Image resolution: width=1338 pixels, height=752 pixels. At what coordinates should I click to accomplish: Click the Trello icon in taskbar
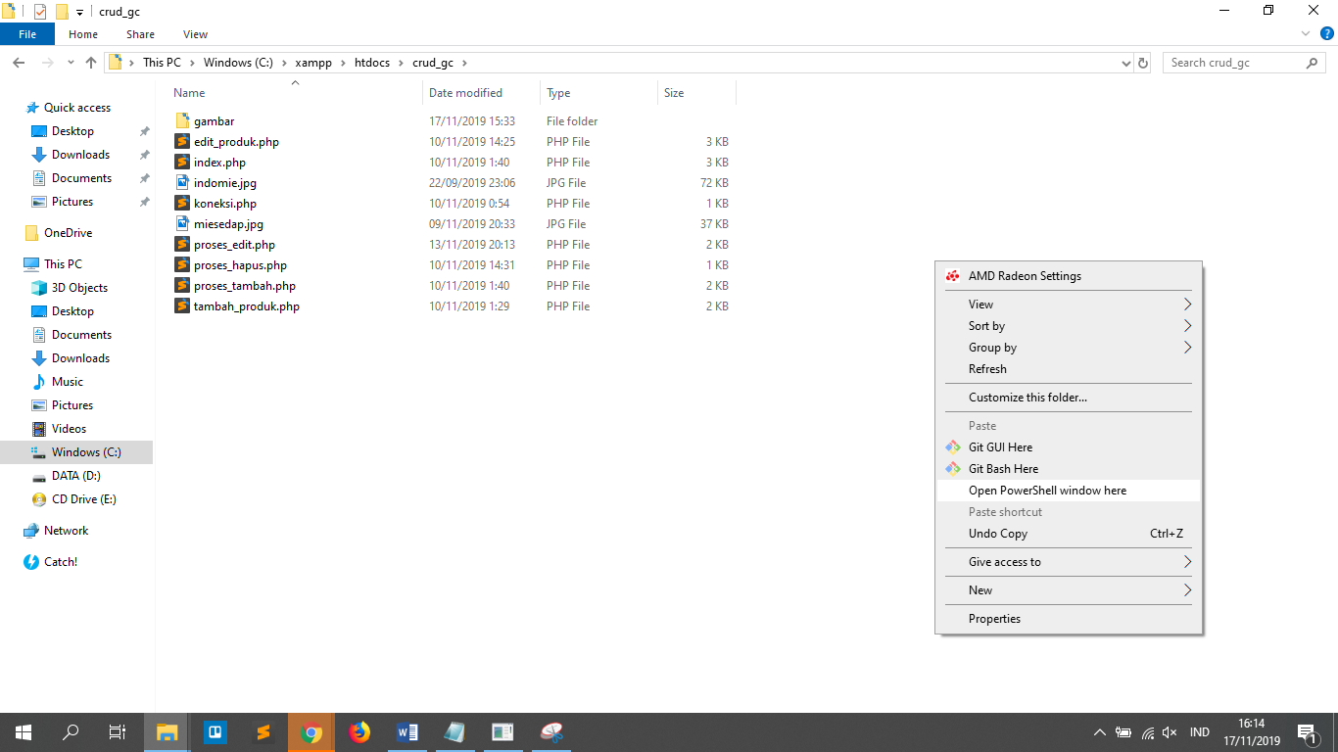point(215,732)
